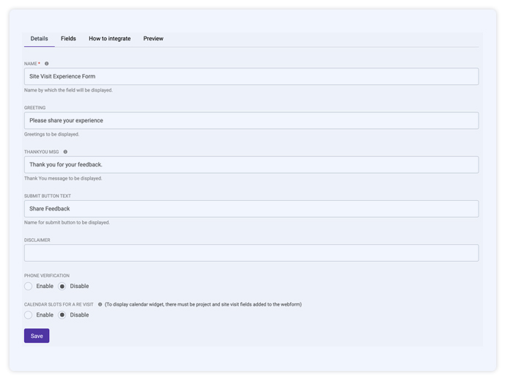This screenshot has height=379, width=505.
Task: Enable Phone Verification radio option
Action: click(x=29, y=286)
